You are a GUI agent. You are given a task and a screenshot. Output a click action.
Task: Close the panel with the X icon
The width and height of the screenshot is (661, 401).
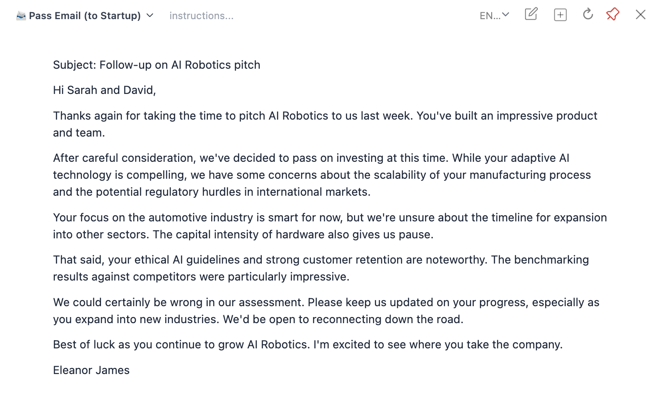(x=640, y=15)
